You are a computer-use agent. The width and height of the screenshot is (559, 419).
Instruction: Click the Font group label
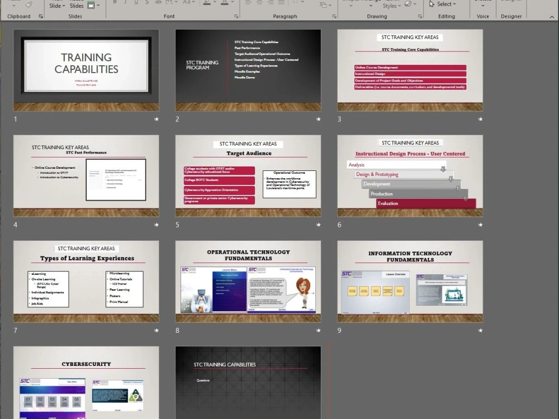click(x=169, y=16)
